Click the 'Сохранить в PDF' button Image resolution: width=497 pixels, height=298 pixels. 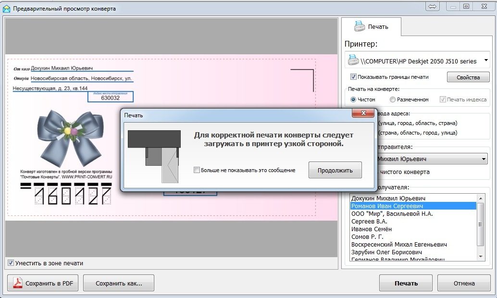43,283
